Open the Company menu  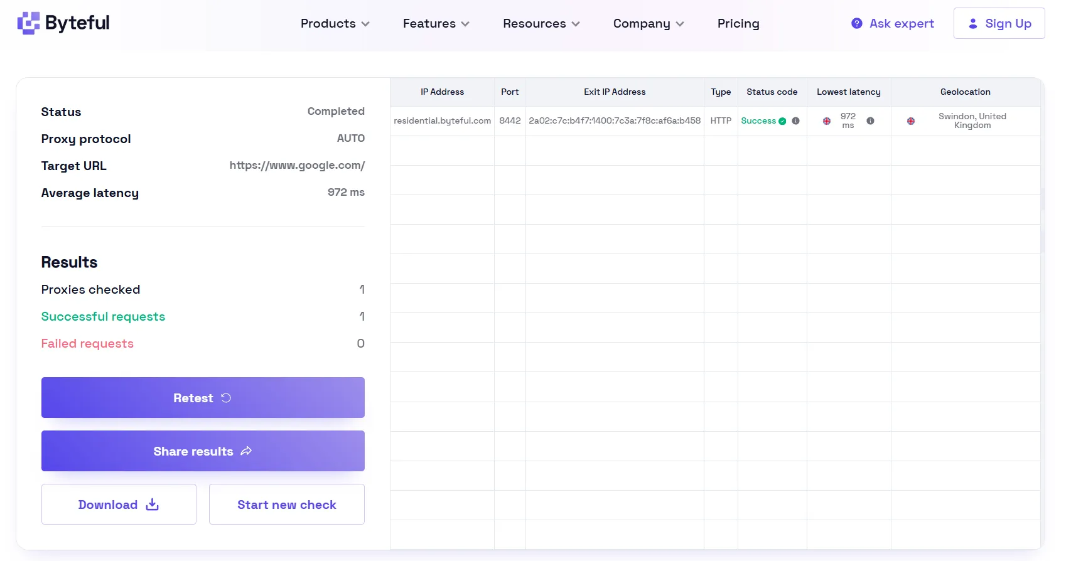pos(649,23)
